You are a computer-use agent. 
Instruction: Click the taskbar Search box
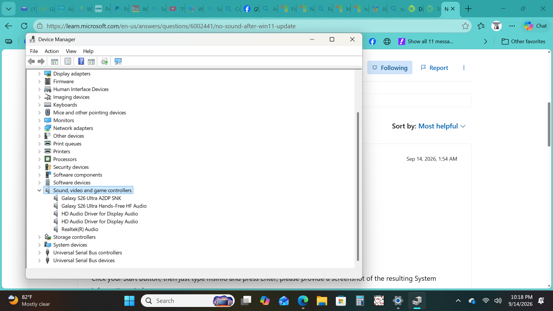[188, 301]
